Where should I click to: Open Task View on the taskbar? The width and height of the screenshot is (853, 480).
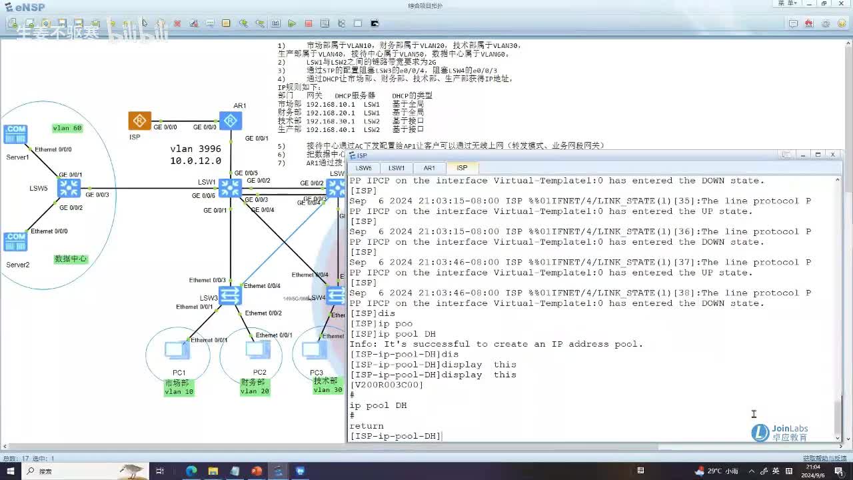(160, 471)
